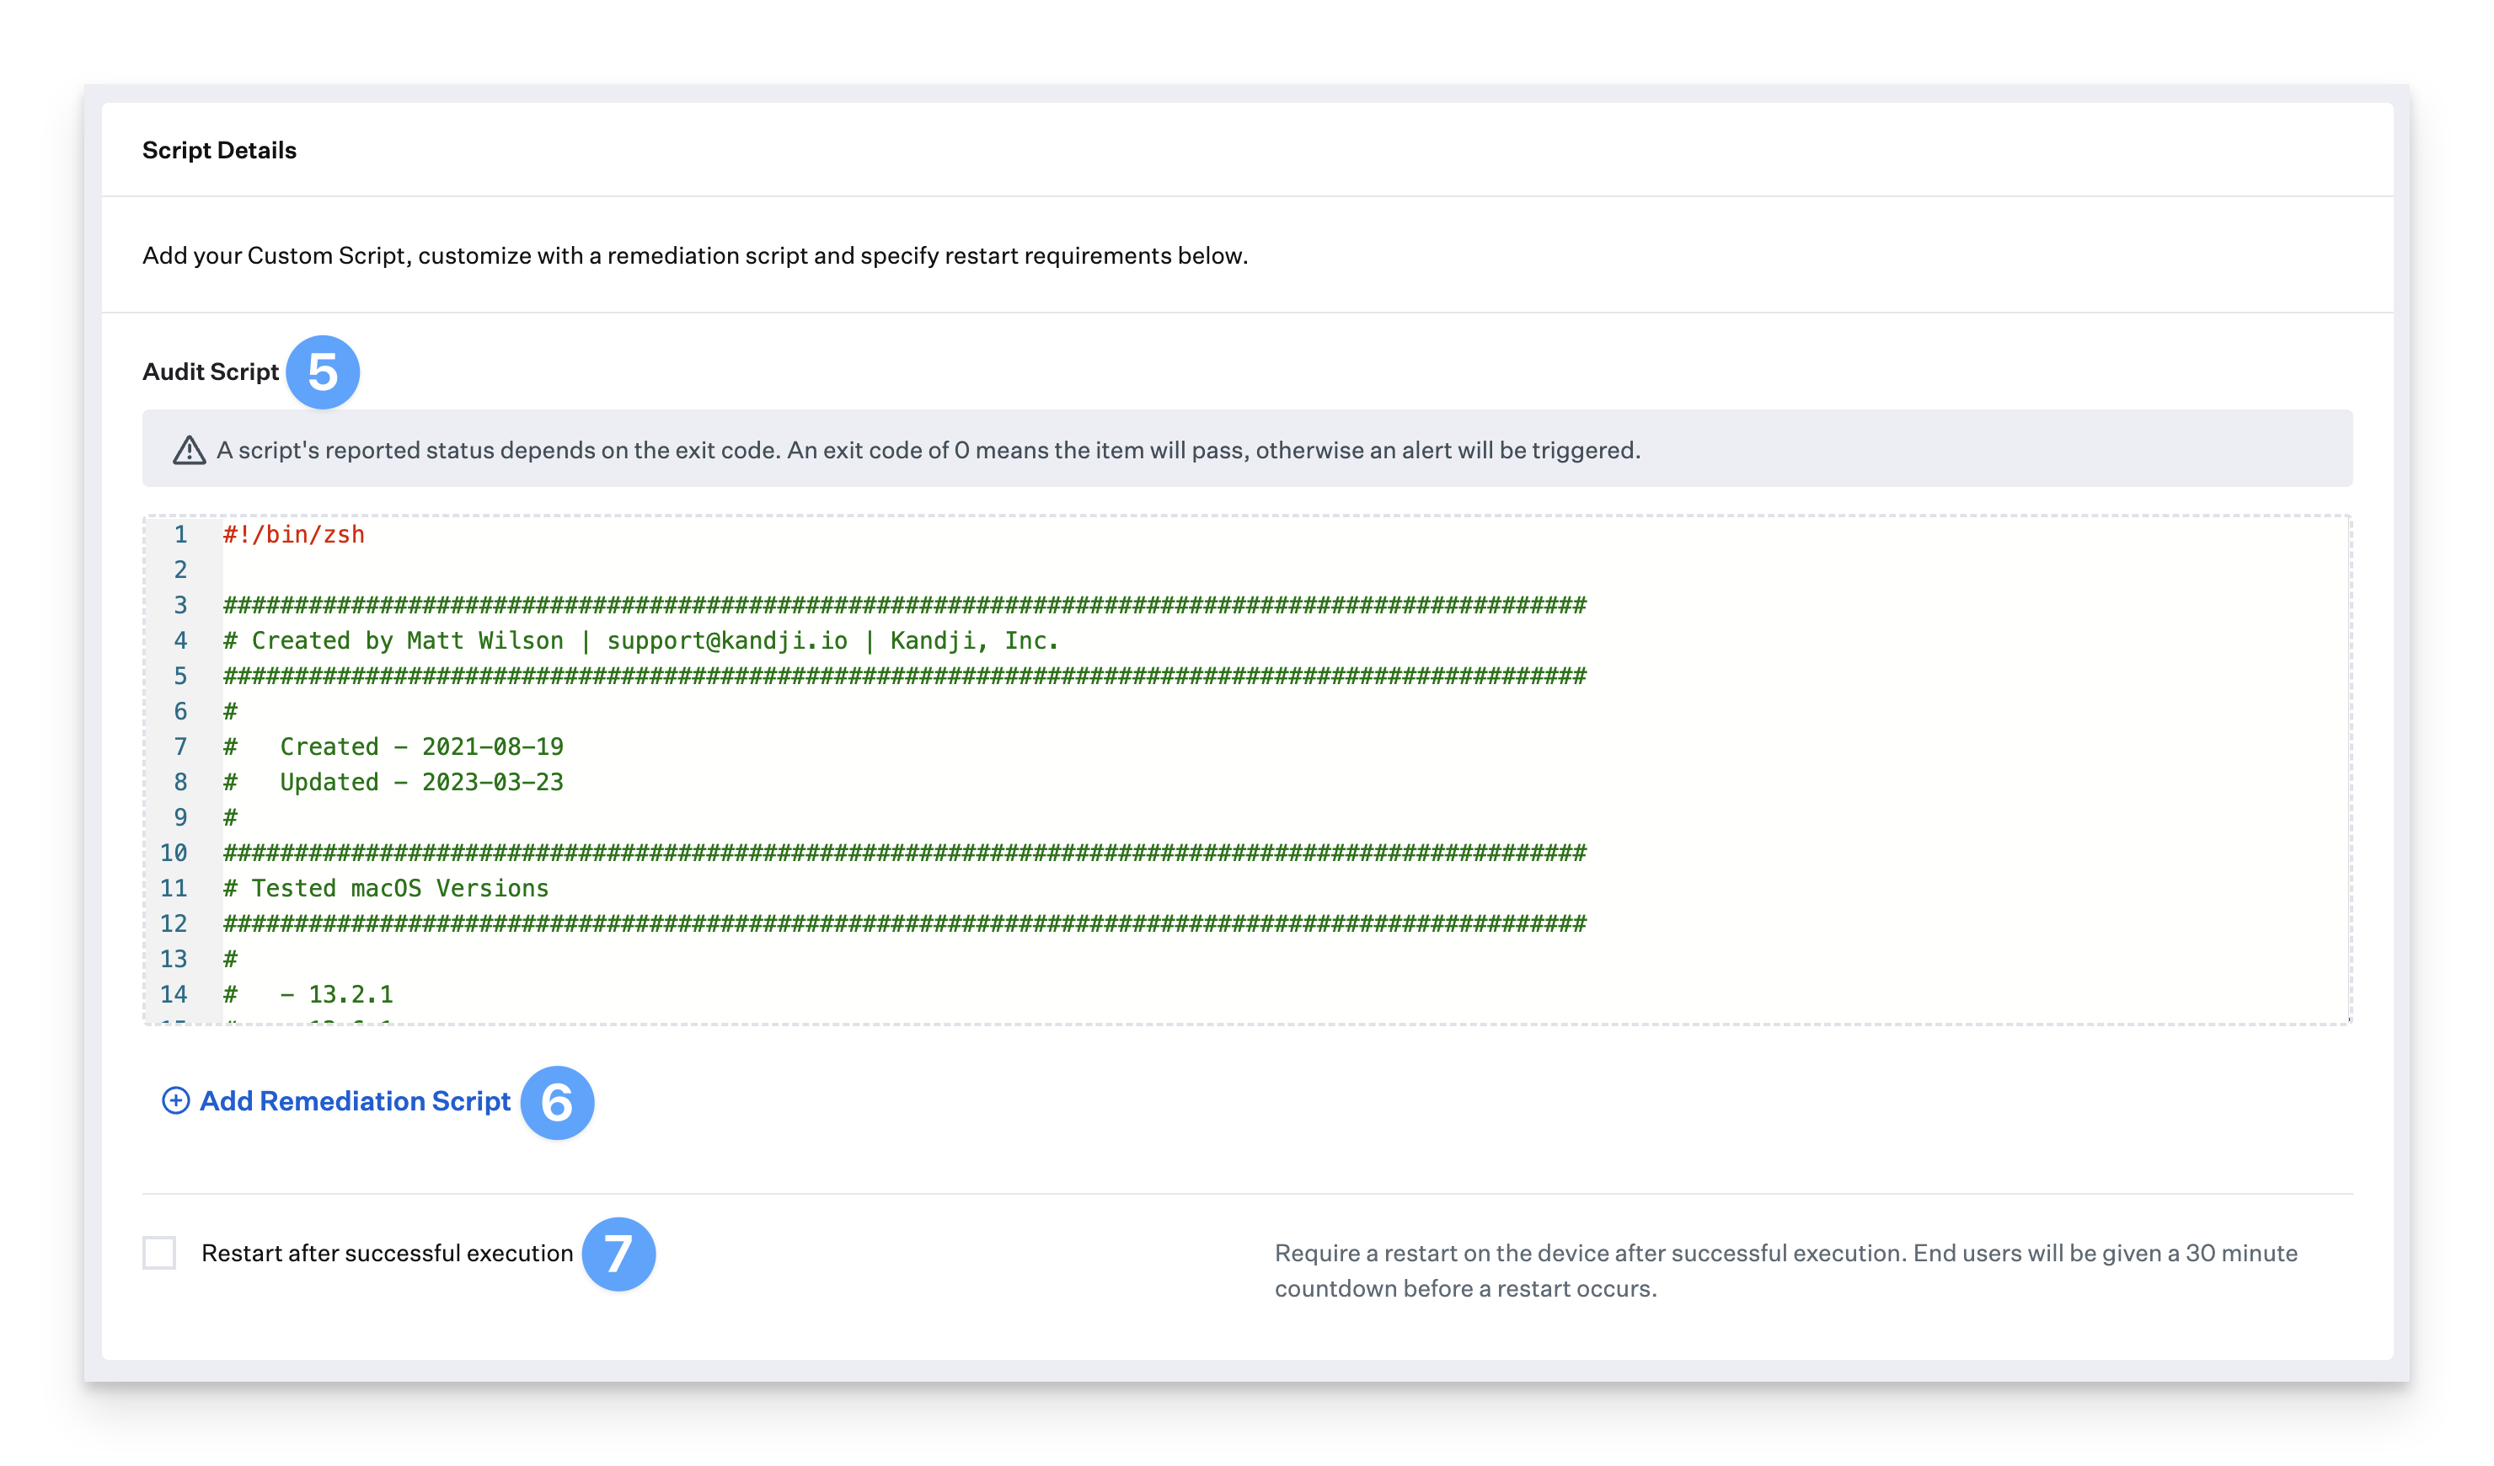Click the warning triangle icon
Screen dimensions: 2494x1466
click(x=189, y=451)
